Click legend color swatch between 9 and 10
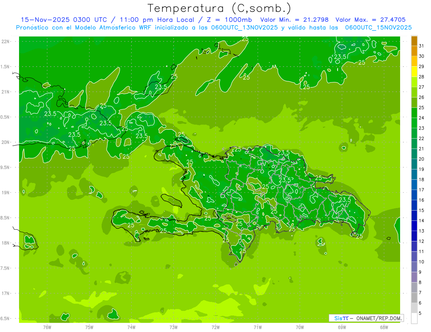This screenshot has height=332, width=431. point(414,267)
